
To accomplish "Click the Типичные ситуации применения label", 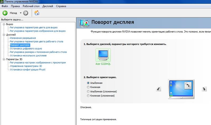I will 98,119.
